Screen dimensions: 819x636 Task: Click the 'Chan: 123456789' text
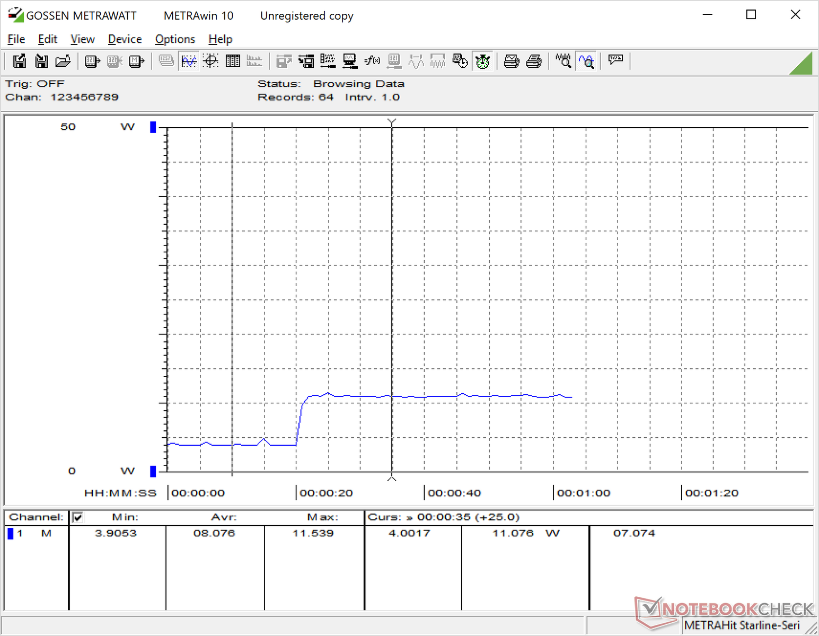[x=62, y=98]
